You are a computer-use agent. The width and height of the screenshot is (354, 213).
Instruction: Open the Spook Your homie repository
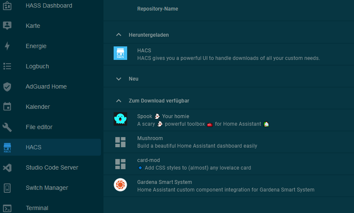pyautogui.click(x=163, y=116)
